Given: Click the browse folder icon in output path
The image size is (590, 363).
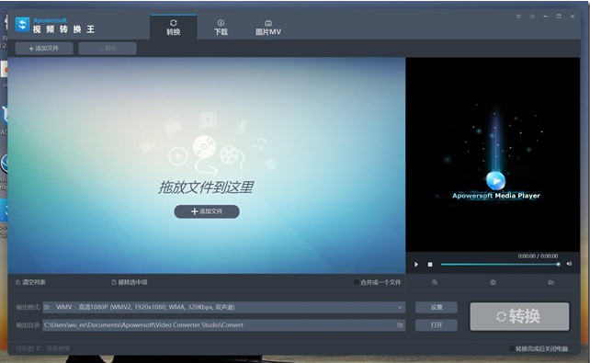Looking at the screenshot, I should pyautogui.click(x=400, y=325).
